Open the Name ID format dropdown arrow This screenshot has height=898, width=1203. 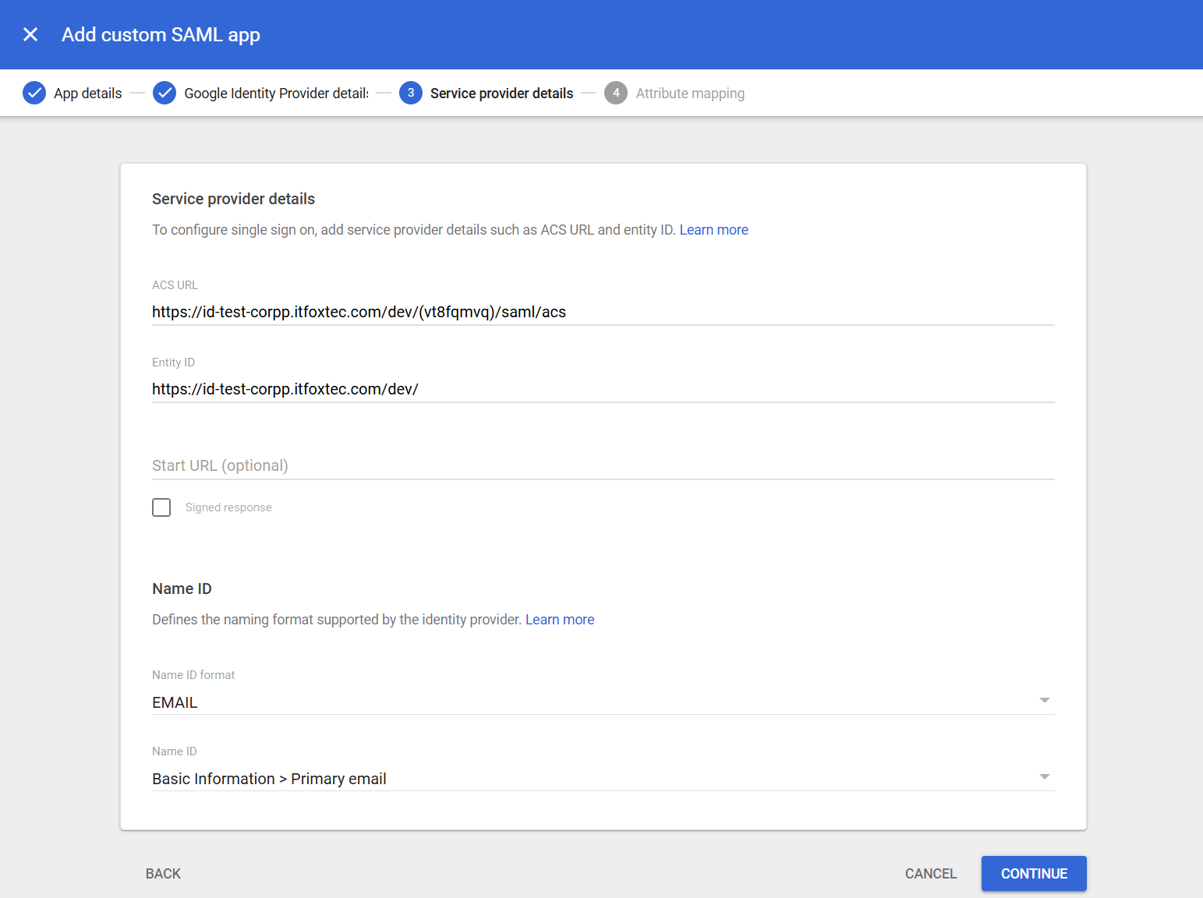[x=1045, y=700]
